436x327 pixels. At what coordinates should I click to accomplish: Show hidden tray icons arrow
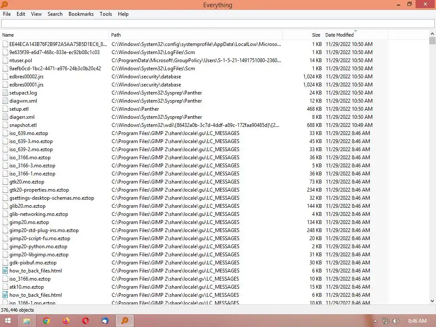tap(375, 321)
